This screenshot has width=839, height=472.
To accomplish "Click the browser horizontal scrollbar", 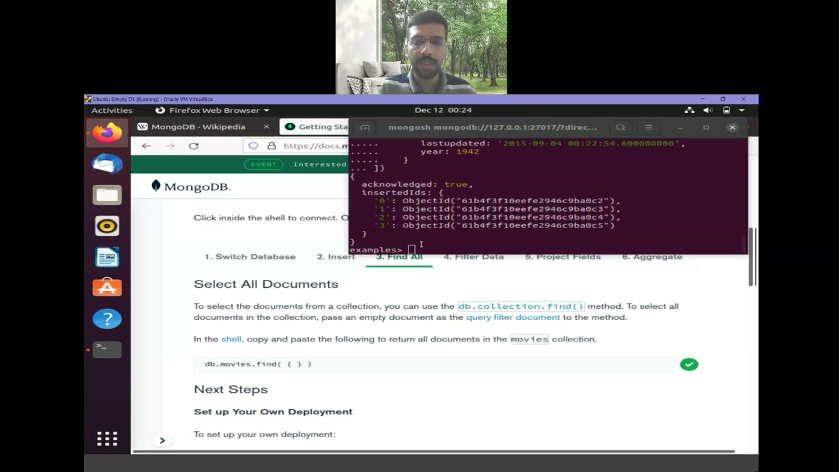I will click(433, 451).
